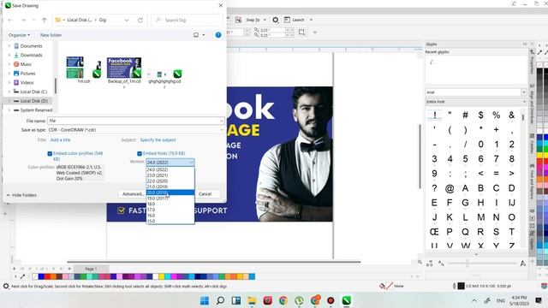Screen dimensions: 548x308
Task: Expand Local Disk (C:) tree node
Action: [9, 92]
